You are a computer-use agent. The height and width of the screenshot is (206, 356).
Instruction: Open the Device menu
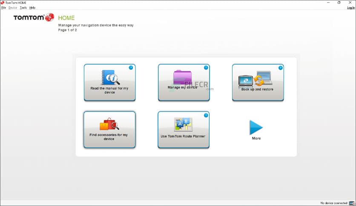click(13, 8)
